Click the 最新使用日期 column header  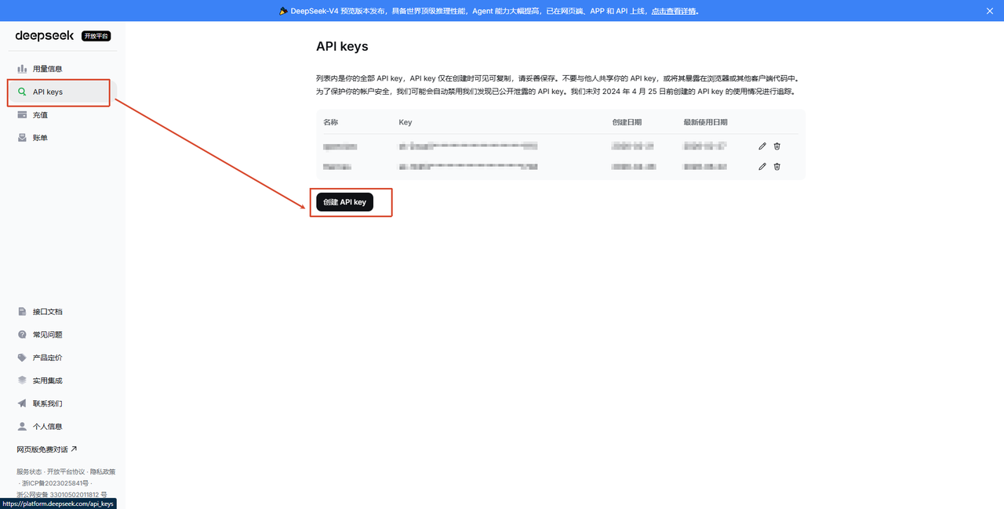coord(706,122)
